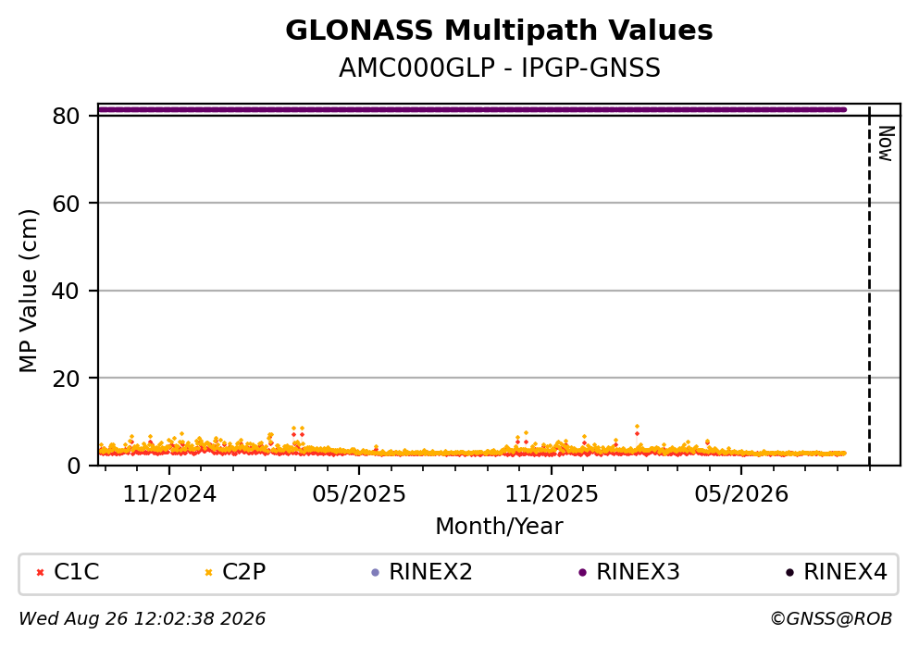Image resolution: width=919 pixels, height=647 pixels.
Task: Click the 11/2024 x-axis tick label
Action: (x=169, y=494)
